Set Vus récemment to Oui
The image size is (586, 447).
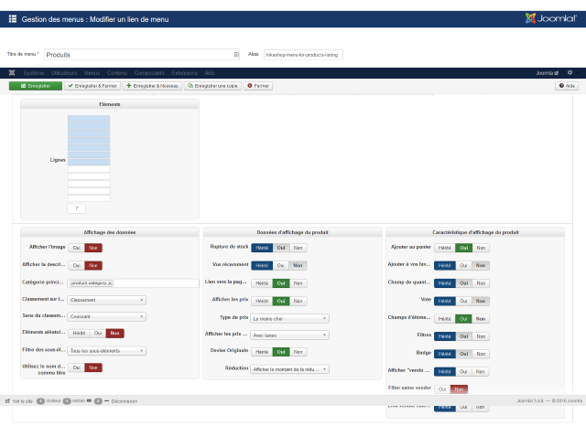281,265
